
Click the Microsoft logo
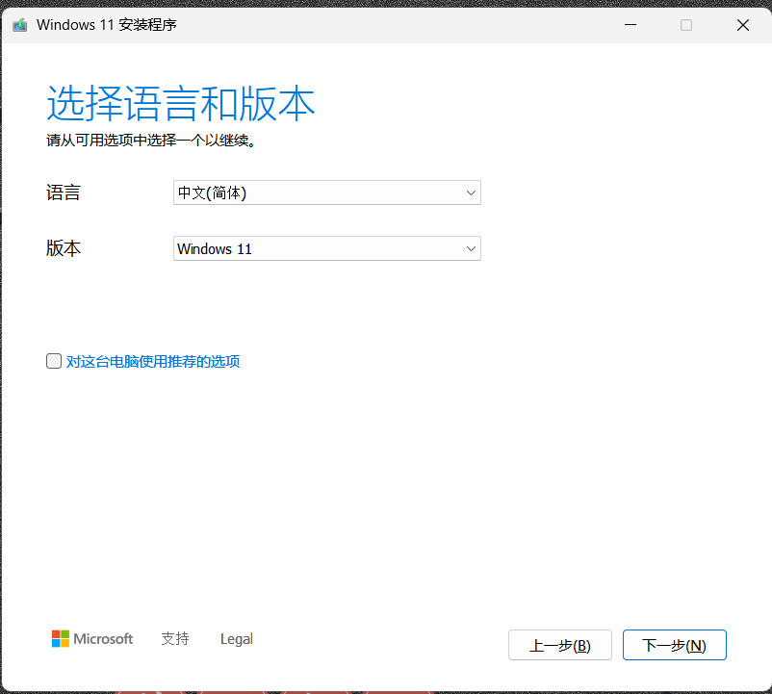pyautogui.click(x=92, y=639)
